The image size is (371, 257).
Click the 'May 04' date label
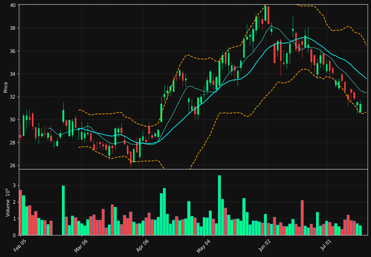click(203, 246)
